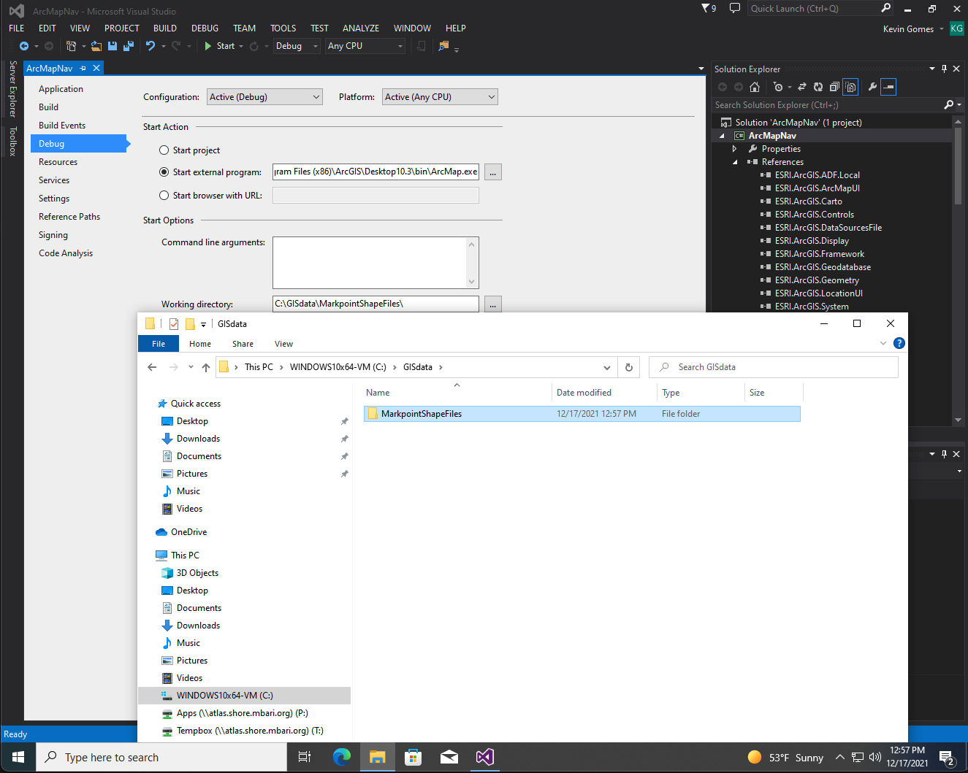Switch to the Build Events tab
968x773 pixels.
tap(62, 126)
